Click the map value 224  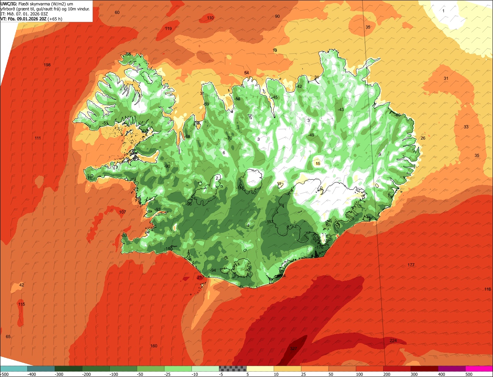point(393,340)
